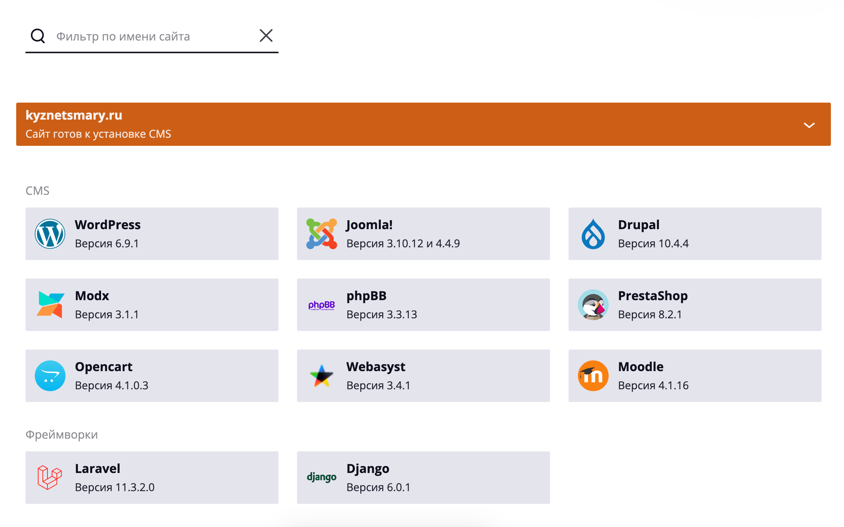Click the Moodle orange logo
The width and height of the screenshot is (844, 527).
(x=593, y=376)
